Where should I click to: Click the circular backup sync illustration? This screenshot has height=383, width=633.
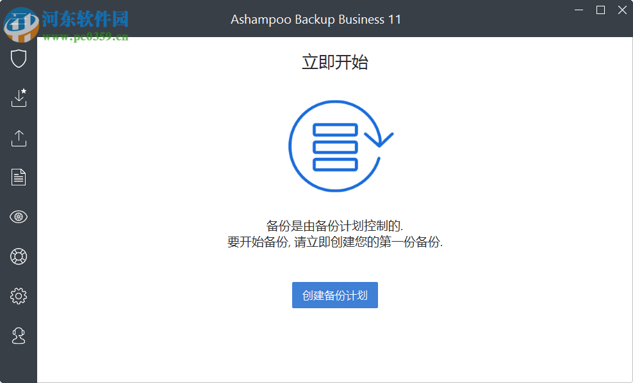pos(335,145)
